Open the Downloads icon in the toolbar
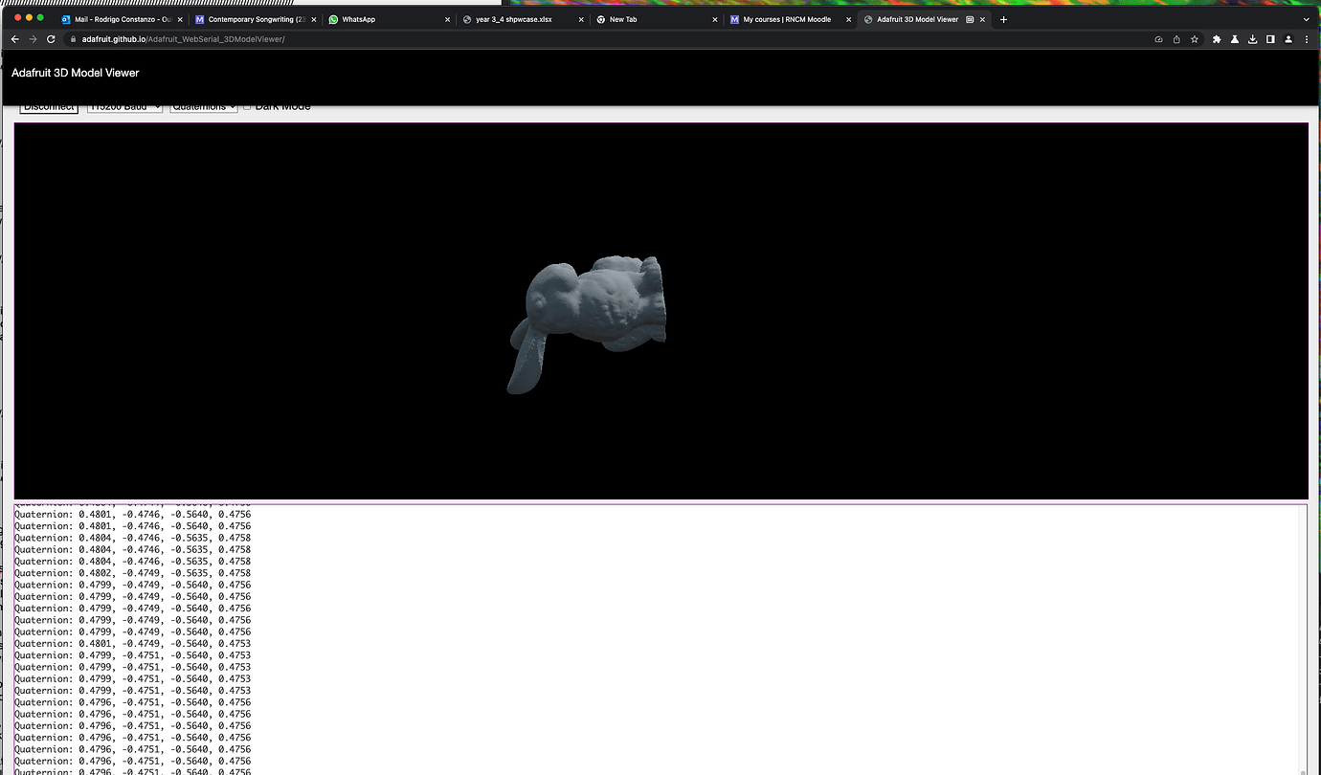The height and width of the screenshot is (775, 1321). tap(1252, 39)
